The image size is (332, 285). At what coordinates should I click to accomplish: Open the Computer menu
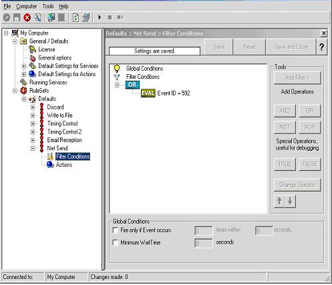pos(26,7)
